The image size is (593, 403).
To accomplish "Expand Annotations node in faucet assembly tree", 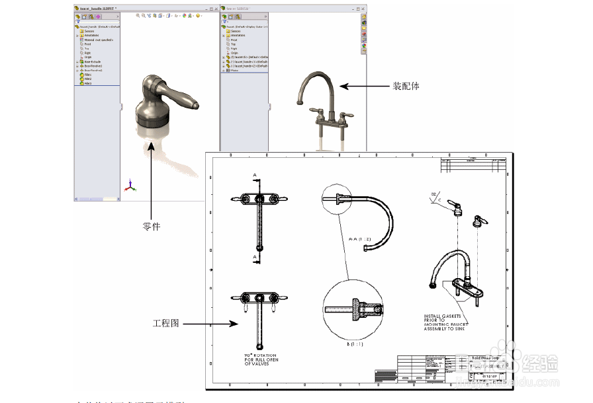I will (224, 36).
